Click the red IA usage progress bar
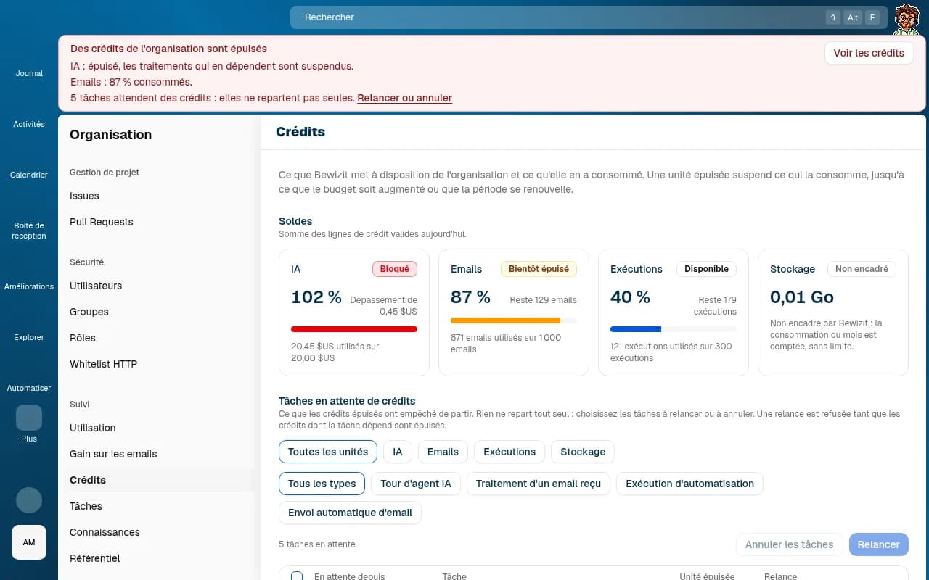The height and width of the screenshot is (580, 929). (354, 329)
